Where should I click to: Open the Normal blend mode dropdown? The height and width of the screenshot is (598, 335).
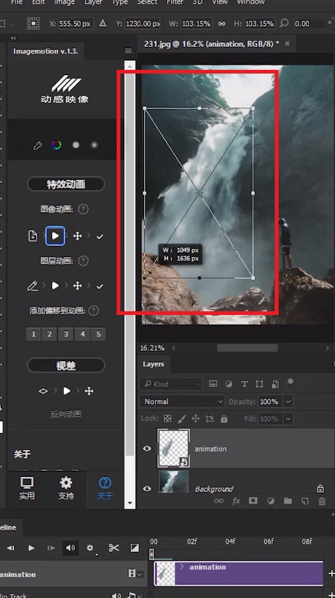(x=183, y=402)
